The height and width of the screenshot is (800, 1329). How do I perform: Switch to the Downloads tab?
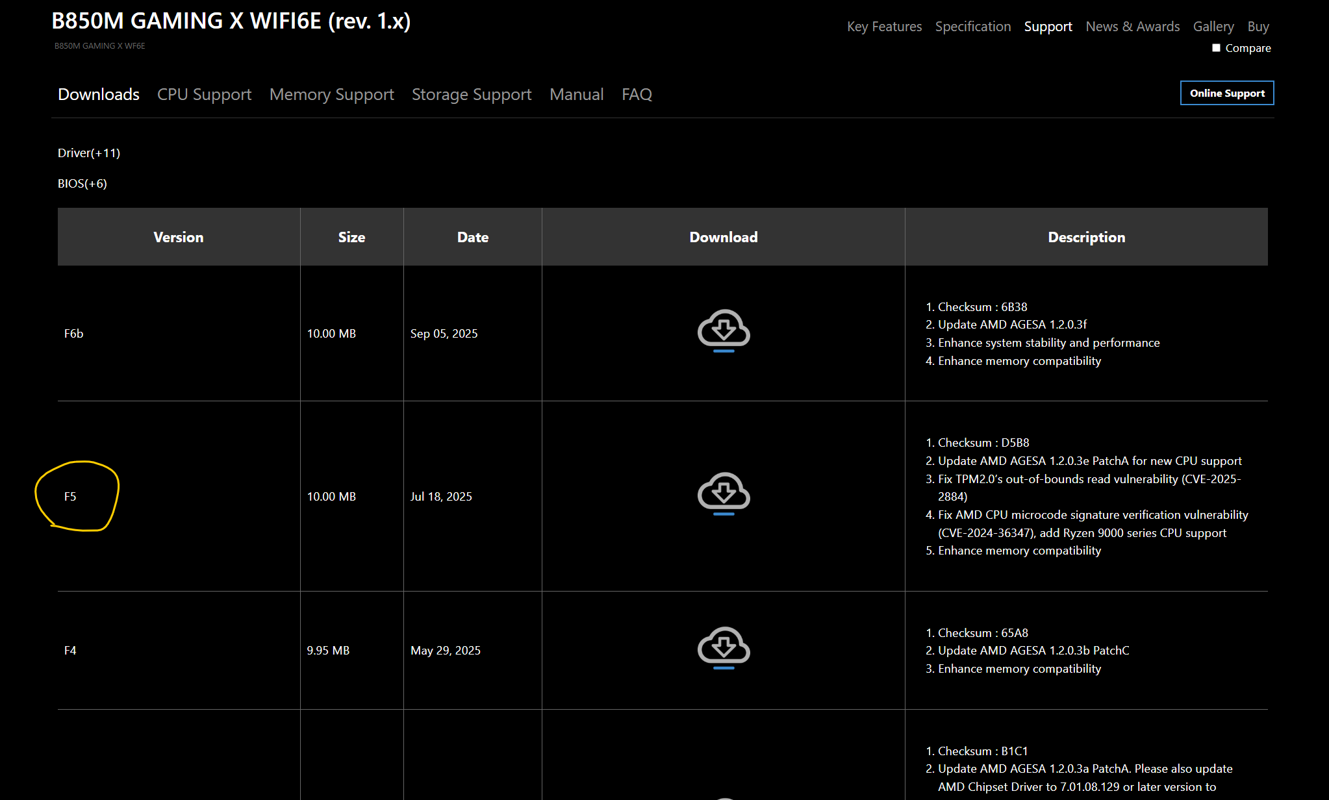coord(99,95)
